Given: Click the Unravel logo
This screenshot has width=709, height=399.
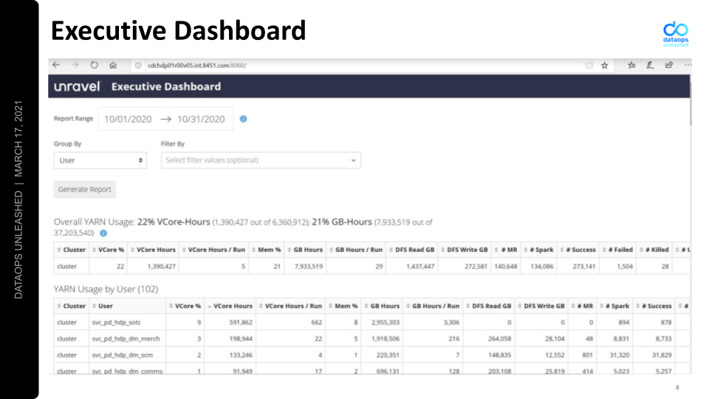Looking at the screenshot, I should [x=78, y=86].
